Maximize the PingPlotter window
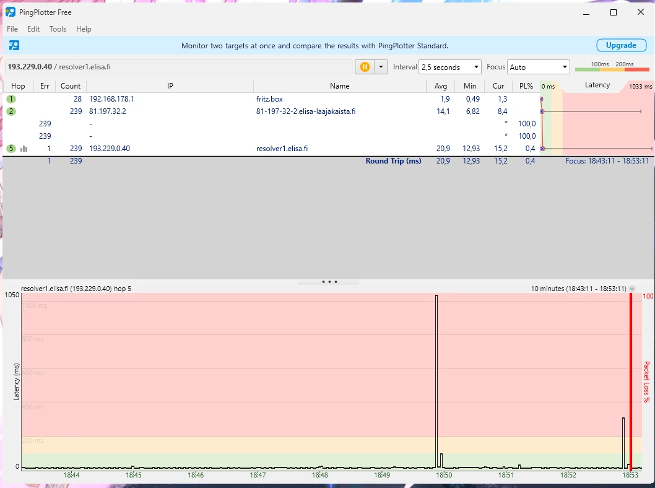655x488 pixels. click(x=614, y=12)
